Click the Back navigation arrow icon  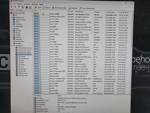coord(11,7)
